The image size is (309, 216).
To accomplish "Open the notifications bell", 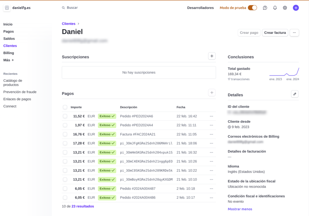I will 275,8.
